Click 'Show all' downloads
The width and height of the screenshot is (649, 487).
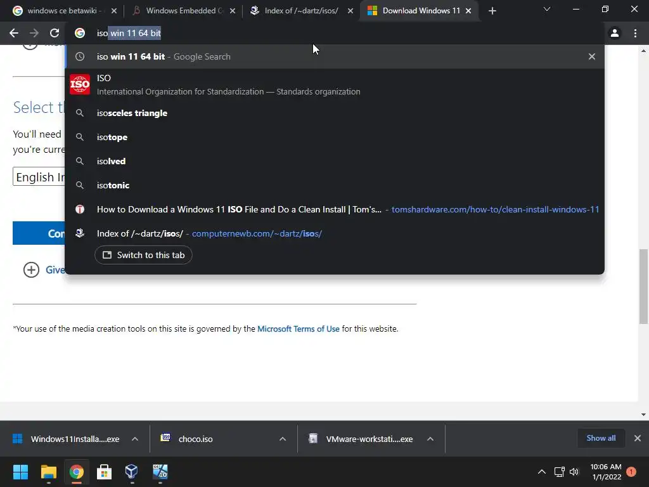[601, 438]
